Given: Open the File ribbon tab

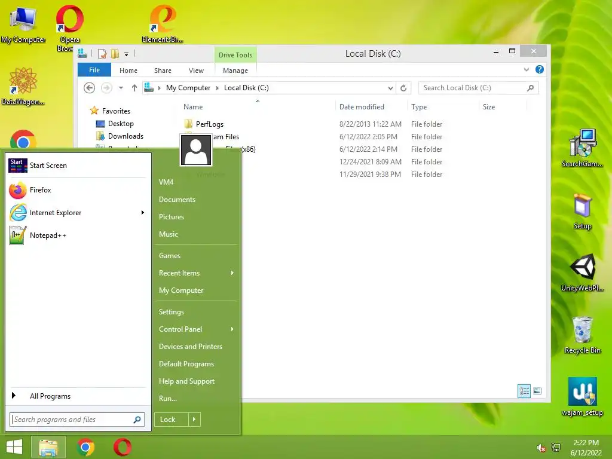Looking at the screenshot, I should (94, 70).
